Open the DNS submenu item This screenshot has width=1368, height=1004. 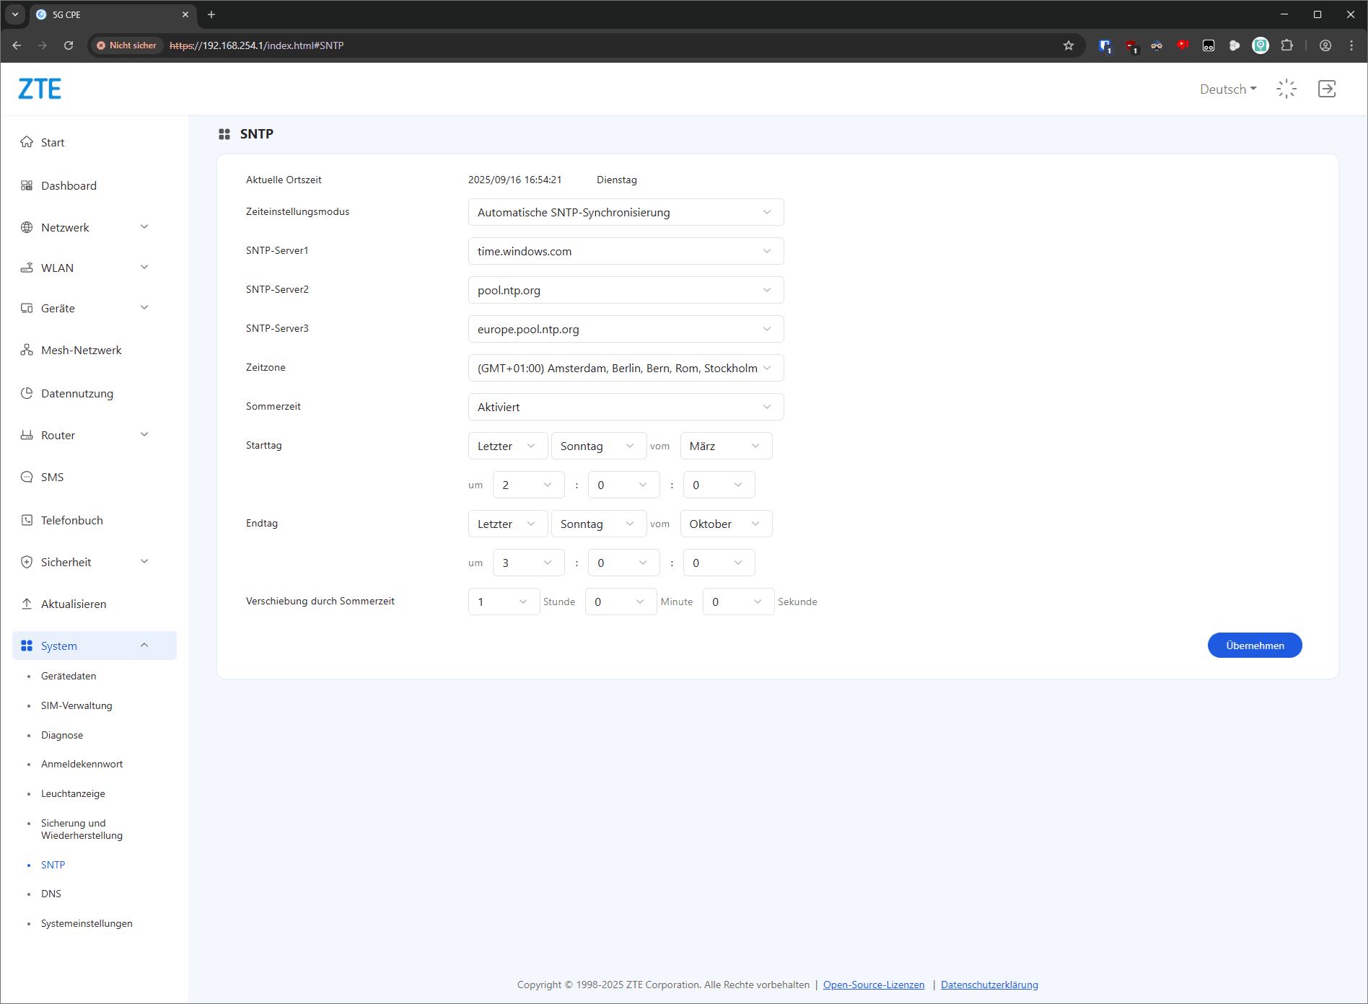(x=51, y=894)
